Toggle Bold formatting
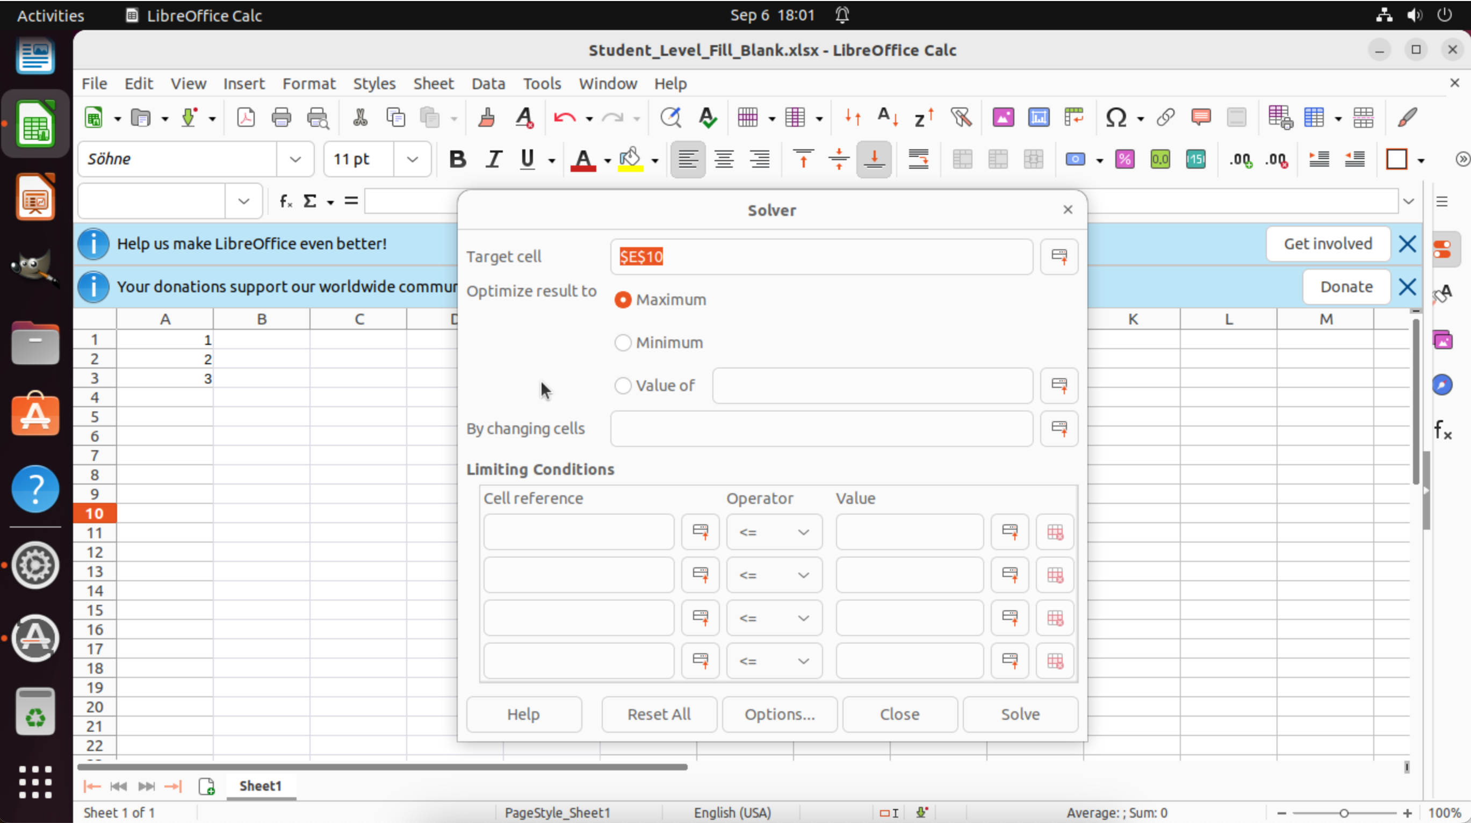The width and height of the screenshot is (1471, 823). pos(457,159)
